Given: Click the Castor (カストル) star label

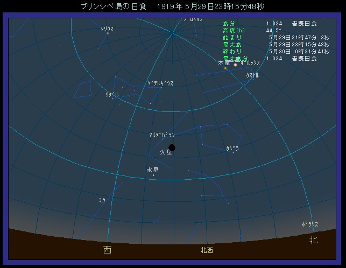Looking at the screenshot, I should [x=252, y=75].
